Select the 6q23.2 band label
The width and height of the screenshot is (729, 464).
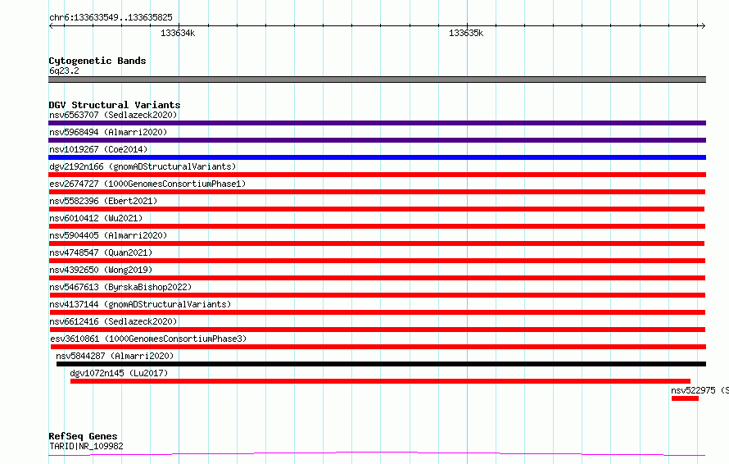64,71
